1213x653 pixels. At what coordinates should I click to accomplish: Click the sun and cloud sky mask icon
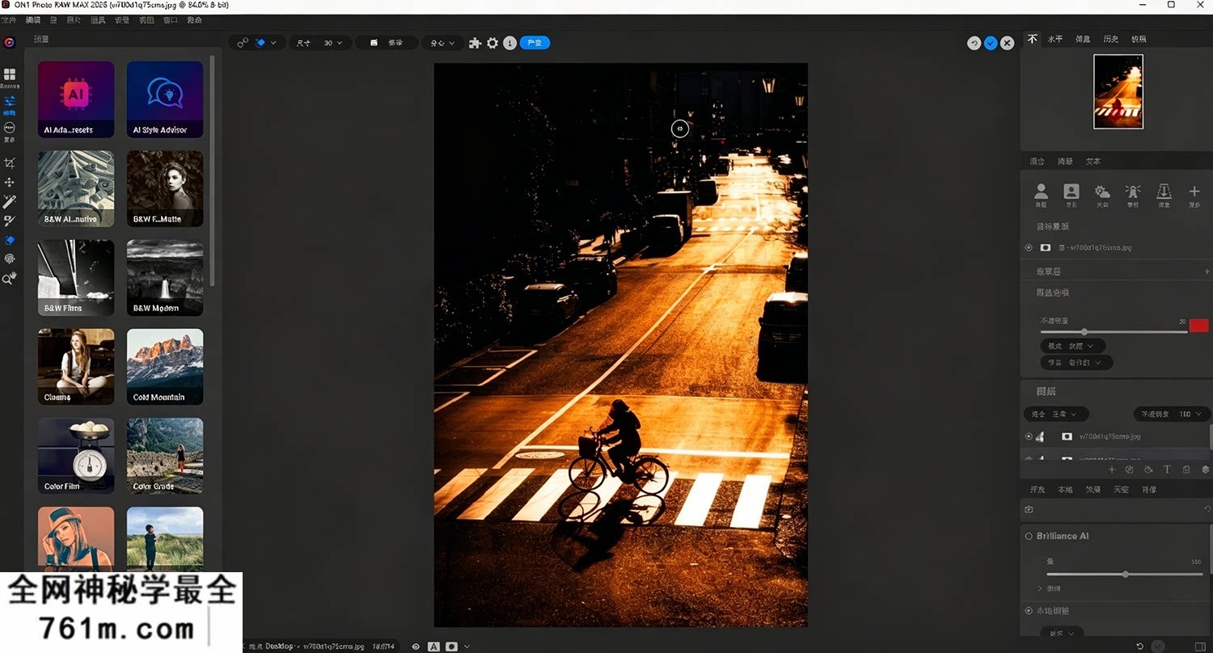click(x=1102, y=192)
